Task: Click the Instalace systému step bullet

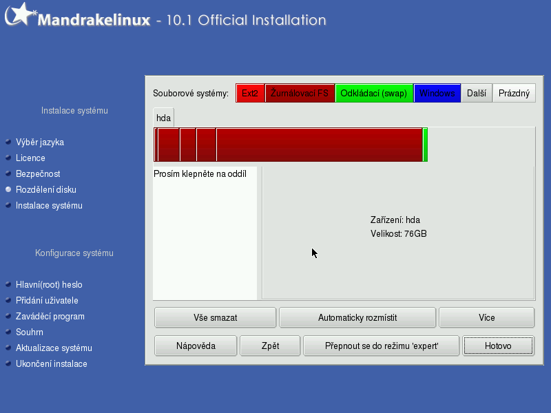Action: 8,205
